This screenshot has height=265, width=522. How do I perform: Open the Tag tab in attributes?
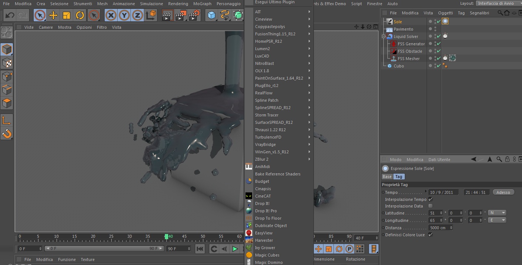(399, 177)
